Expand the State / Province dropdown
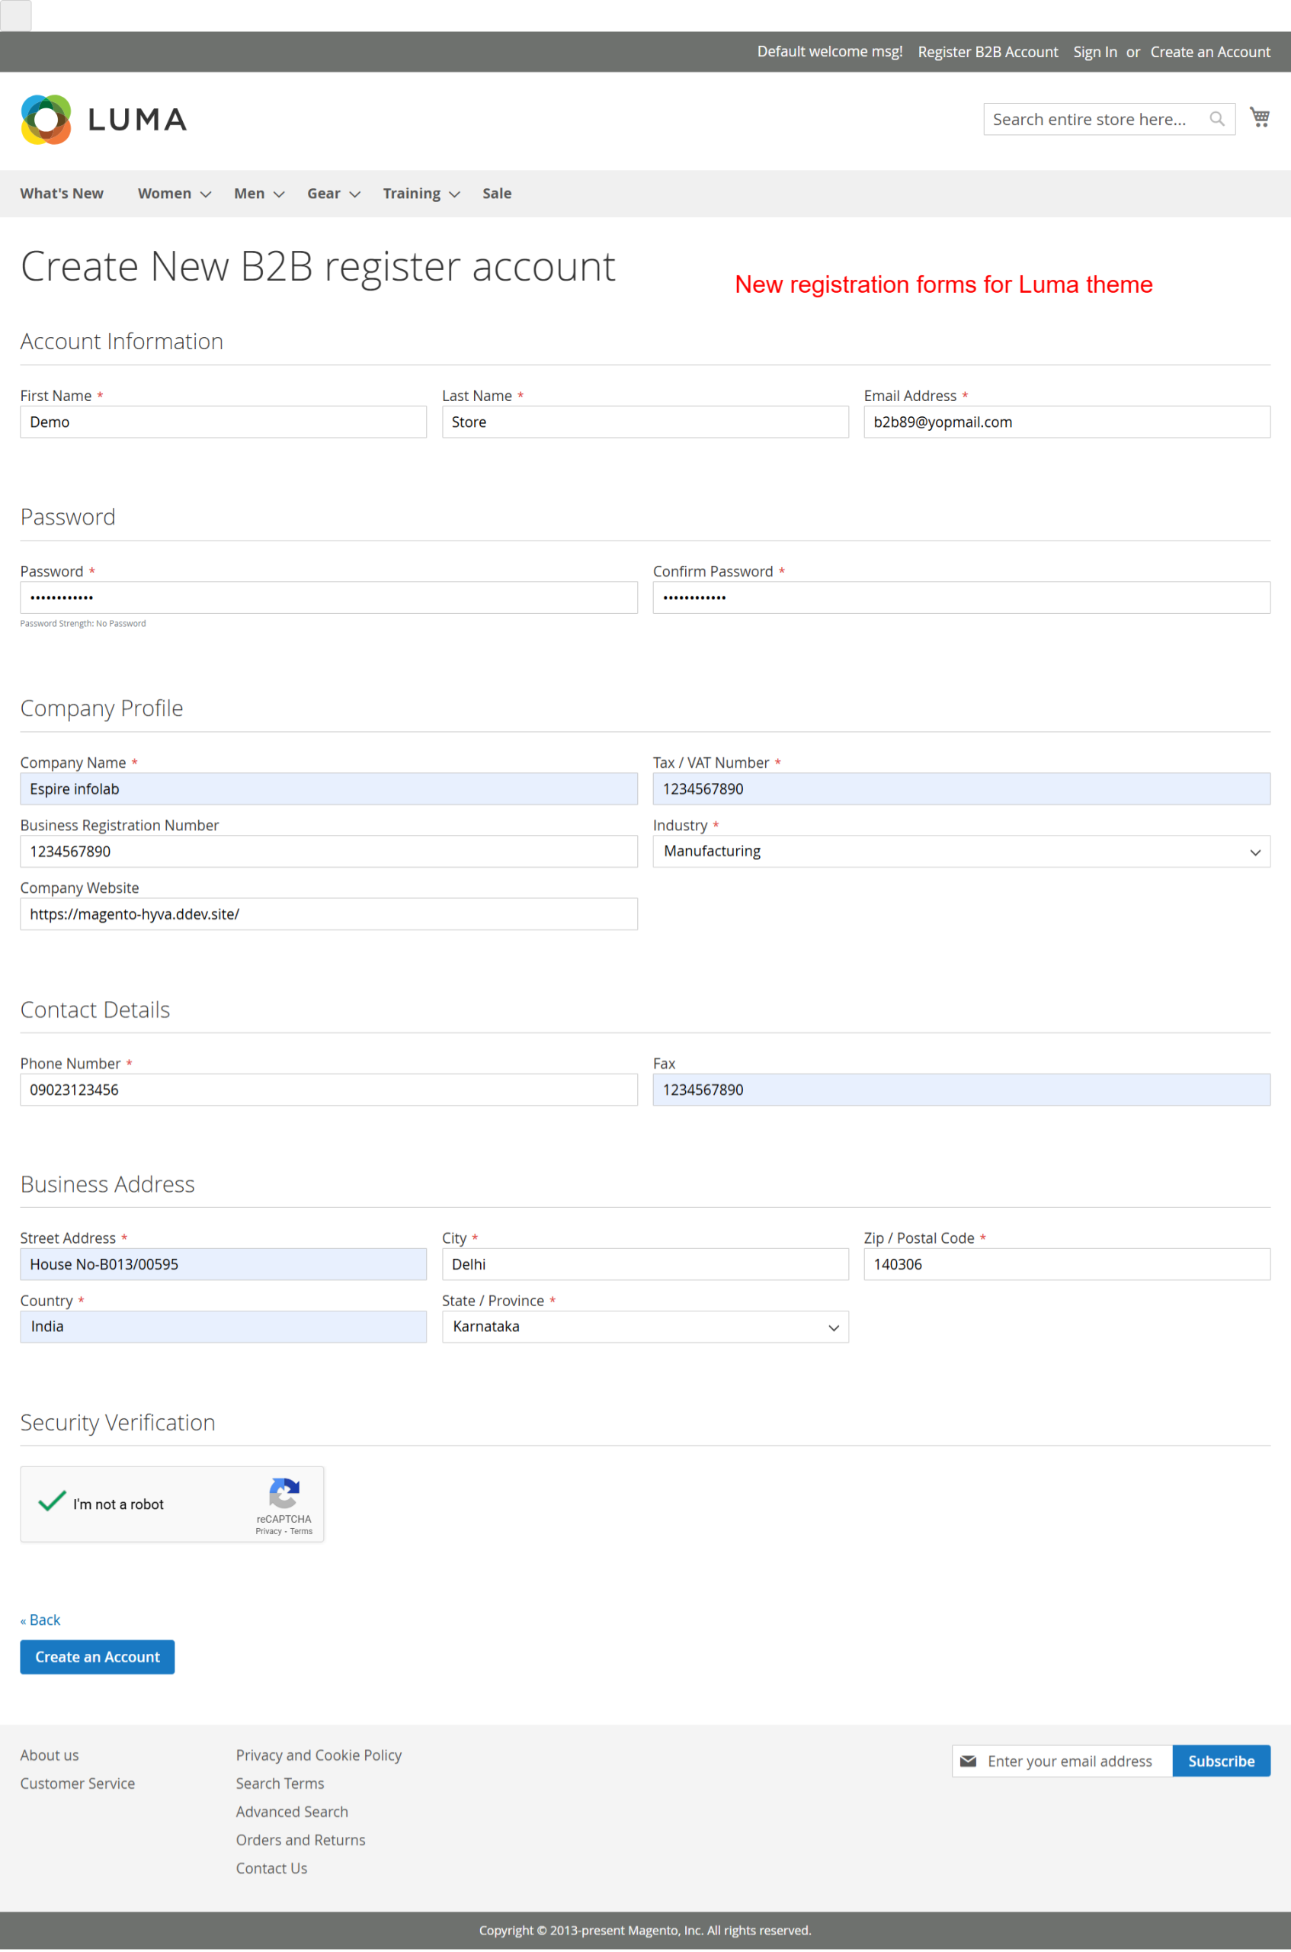The image size is (1291, 1952). 645,1326
